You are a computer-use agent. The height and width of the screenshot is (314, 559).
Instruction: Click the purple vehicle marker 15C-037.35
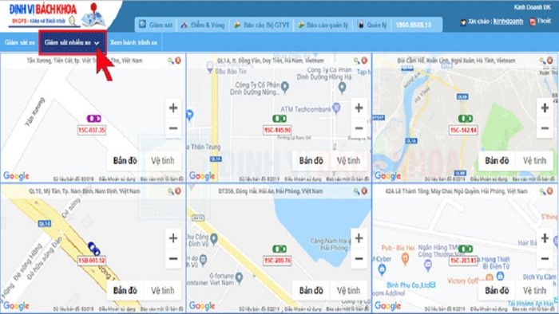coord(93,119)
